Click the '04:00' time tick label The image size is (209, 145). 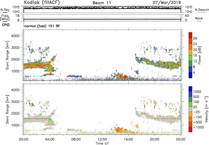(50, 140)
